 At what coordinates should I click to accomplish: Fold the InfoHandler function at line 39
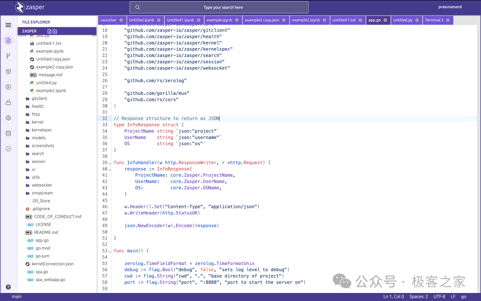tap(110, 163)
